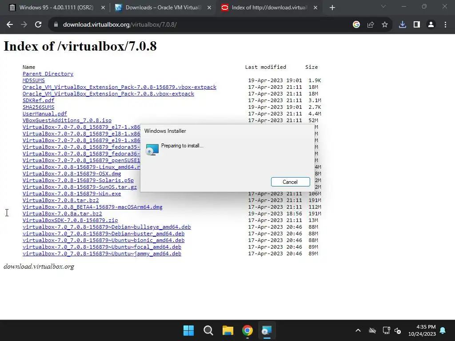Click the address bar URL
Screen dimensions: 455x341
(120, 25)
